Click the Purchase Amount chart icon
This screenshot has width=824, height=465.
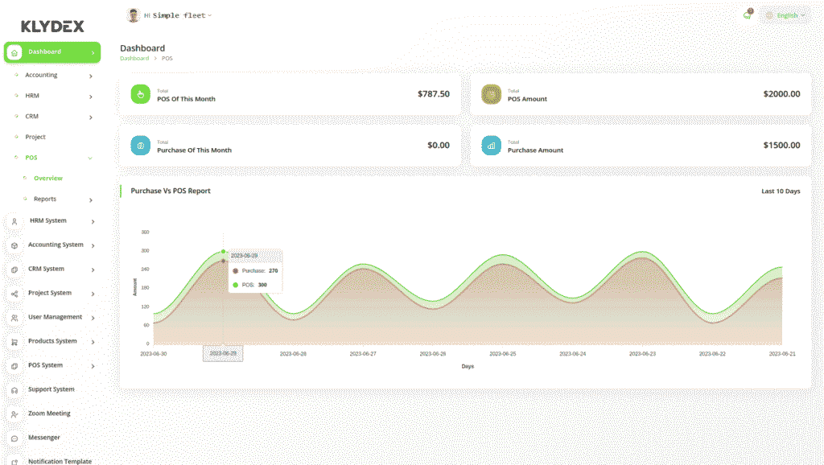[492, 146]
